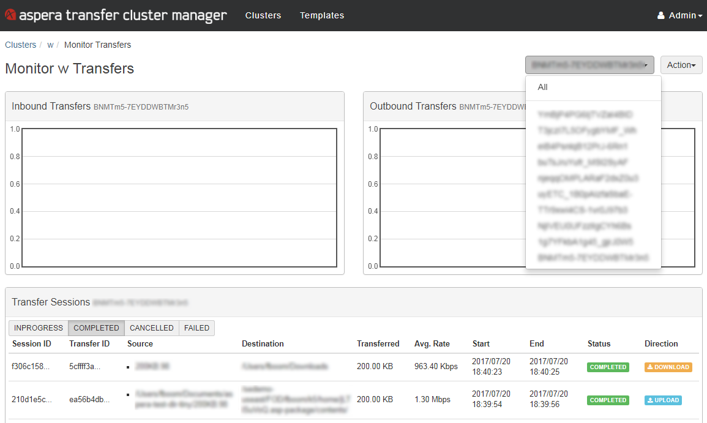The height and width of the screenshot is (423, 707).
Task: Open the Admin user dropdown menu
Action: click(x=679, y=16)
